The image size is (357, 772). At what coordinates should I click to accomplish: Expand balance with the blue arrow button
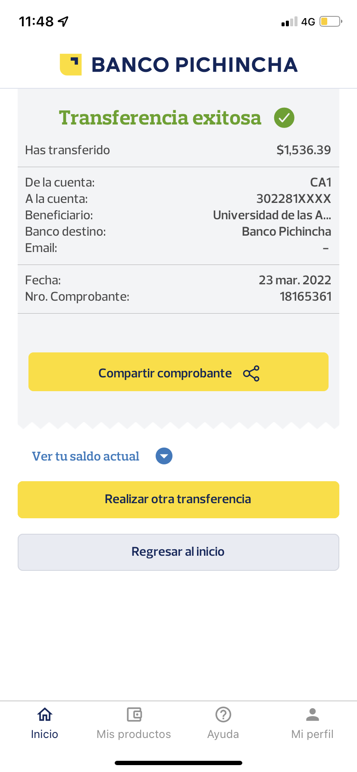[x=164, y=456]
